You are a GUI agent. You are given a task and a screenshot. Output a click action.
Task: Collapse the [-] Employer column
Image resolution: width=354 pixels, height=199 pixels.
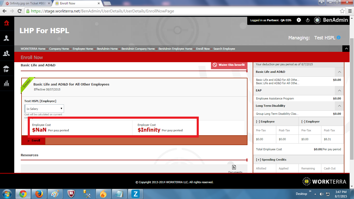point(310,122)
